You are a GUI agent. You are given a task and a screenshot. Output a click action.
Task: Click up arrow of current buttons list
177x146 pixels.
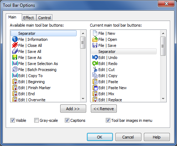click(x=163, y=33)
